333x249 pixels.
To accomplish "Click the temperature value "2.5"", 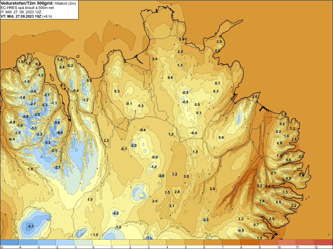I will [x=180, y=52].
